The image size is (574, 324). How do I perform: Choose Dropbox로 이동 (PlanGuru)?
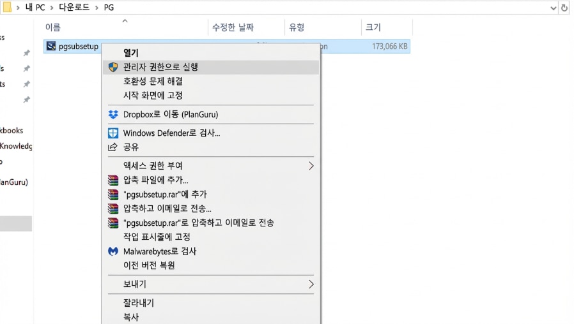(x=211, y=114)
